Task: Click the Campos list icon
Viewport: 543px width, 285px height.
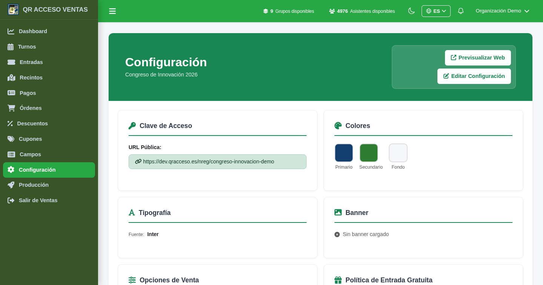Action: (11, 154)
